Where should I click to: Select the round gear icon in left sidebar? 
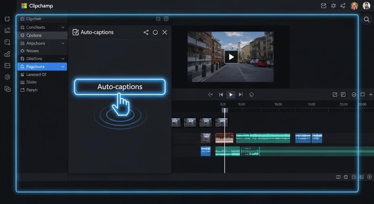point(7,77)
